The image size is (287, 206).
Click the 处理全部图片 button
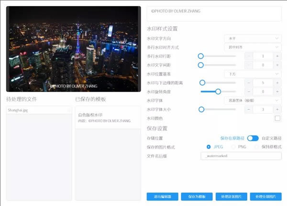[266, 196]
